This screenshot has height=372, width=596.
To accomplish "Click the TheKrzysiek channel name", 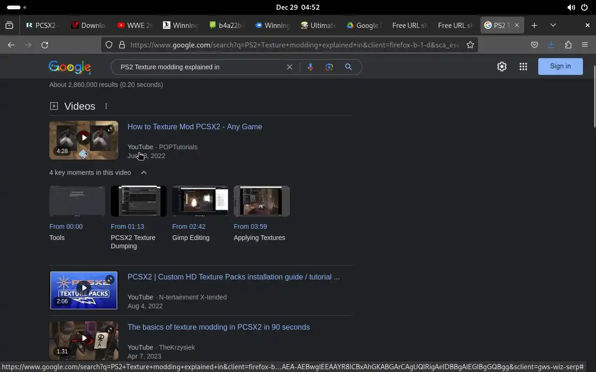I will 177,347.
